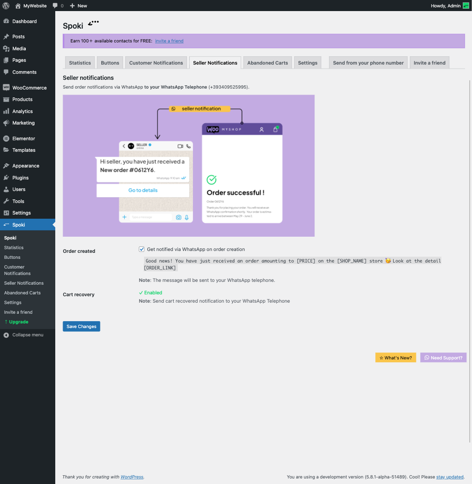Click the Dashboard gauge icon

6,21
